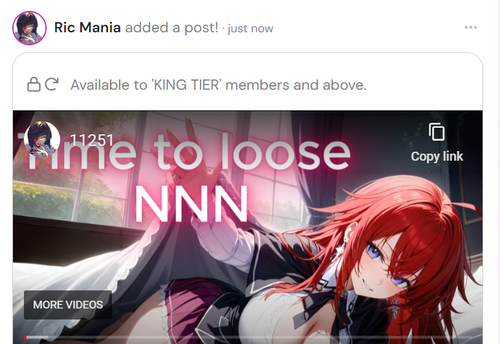Screen dimensions: 500x344
Task: Click the 'KING TIER' availability message
Action: coord(219,85)
